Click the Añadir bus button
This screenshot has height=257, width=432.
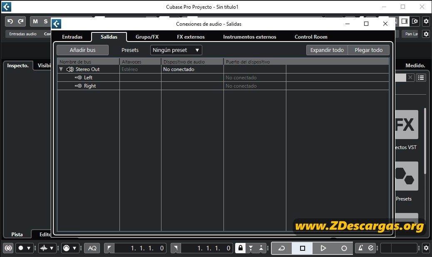click(83, 50)
